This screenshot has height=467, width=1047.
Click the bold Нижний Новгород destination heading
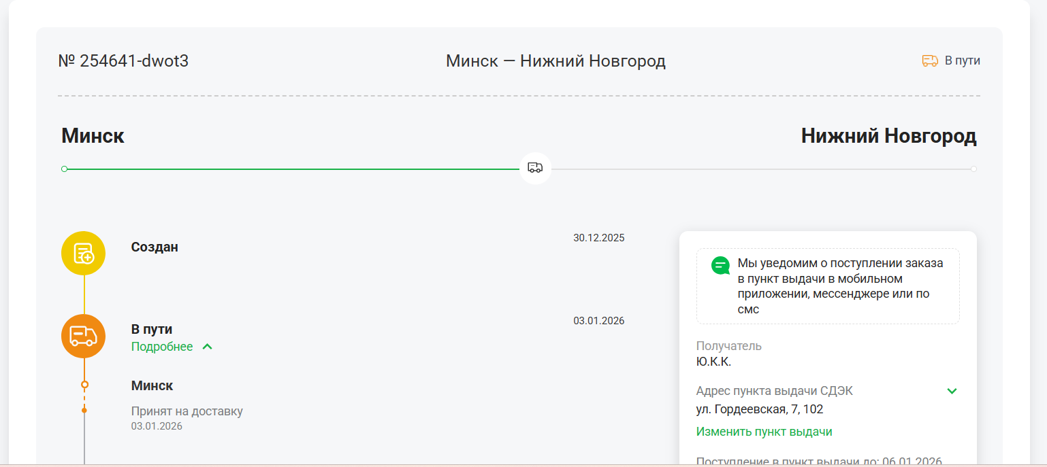(x=888, y=136)
